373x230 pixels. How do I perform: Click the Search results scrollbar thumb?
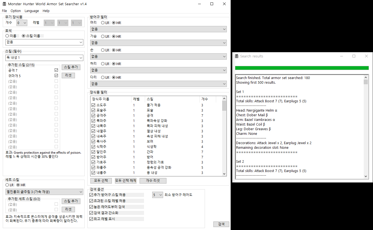(x=366, y=82)
